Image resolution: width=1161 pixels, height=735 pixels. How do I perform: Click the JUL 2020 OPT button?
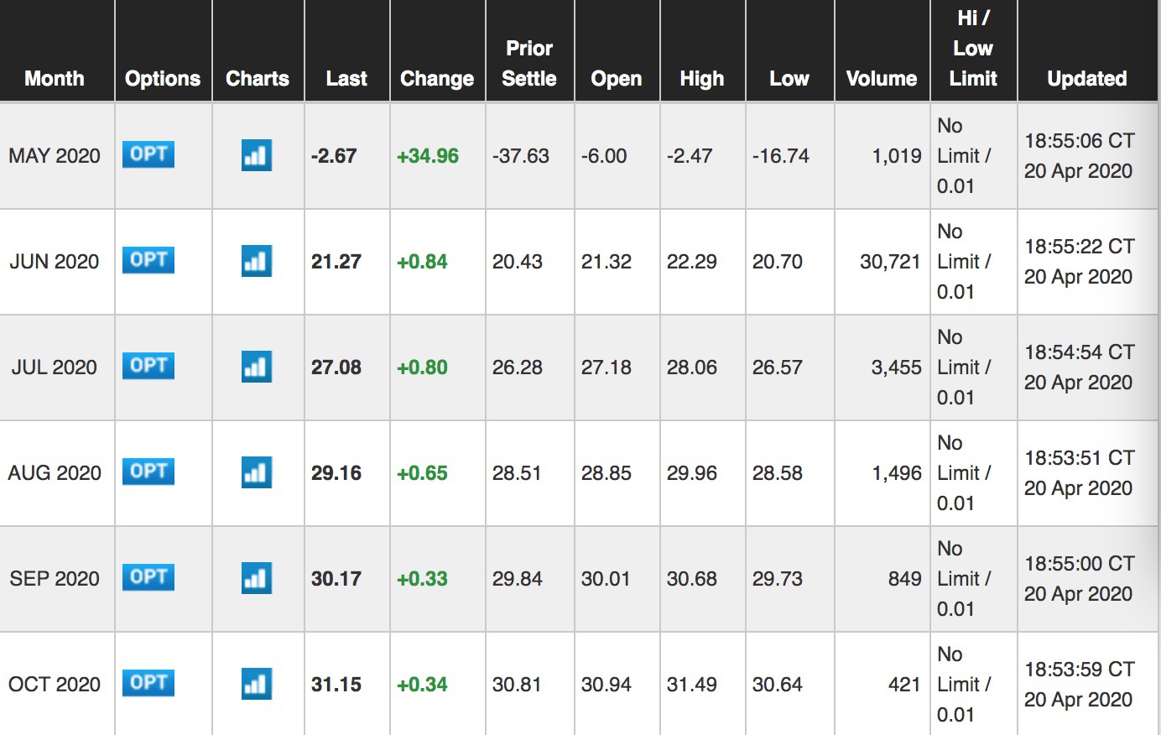pyautogui.click(x=148, y=366)
